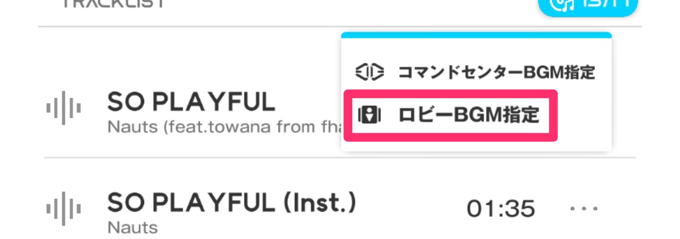Viewport: 680px width, 239px height.
Task: Open the three-dot menu for SO PLAYFUL (Inst.)
Action: (x=584, y=208)
